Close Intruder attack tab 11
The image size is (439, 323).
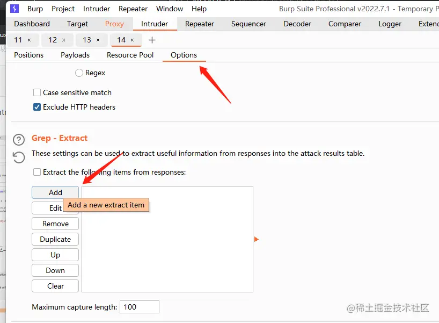click(29, 40)
